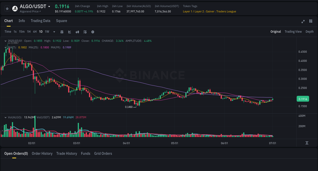
Task: Open the Traders League link
Action: [x=226, y=11]
